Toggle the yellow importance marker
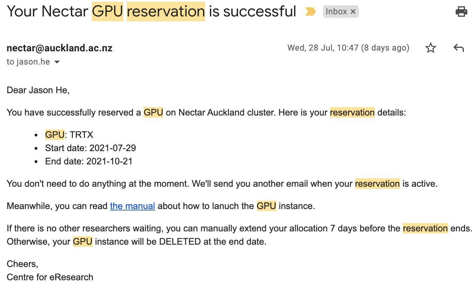 coord(310,12)
